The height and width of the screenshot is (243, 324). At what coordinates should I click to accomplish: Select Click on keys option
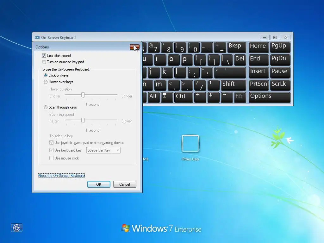pos(46,75)
